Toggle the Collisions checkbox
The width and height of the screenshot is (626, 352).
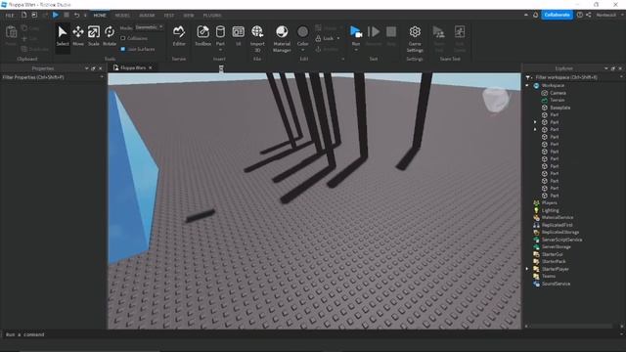click(123, 38)
